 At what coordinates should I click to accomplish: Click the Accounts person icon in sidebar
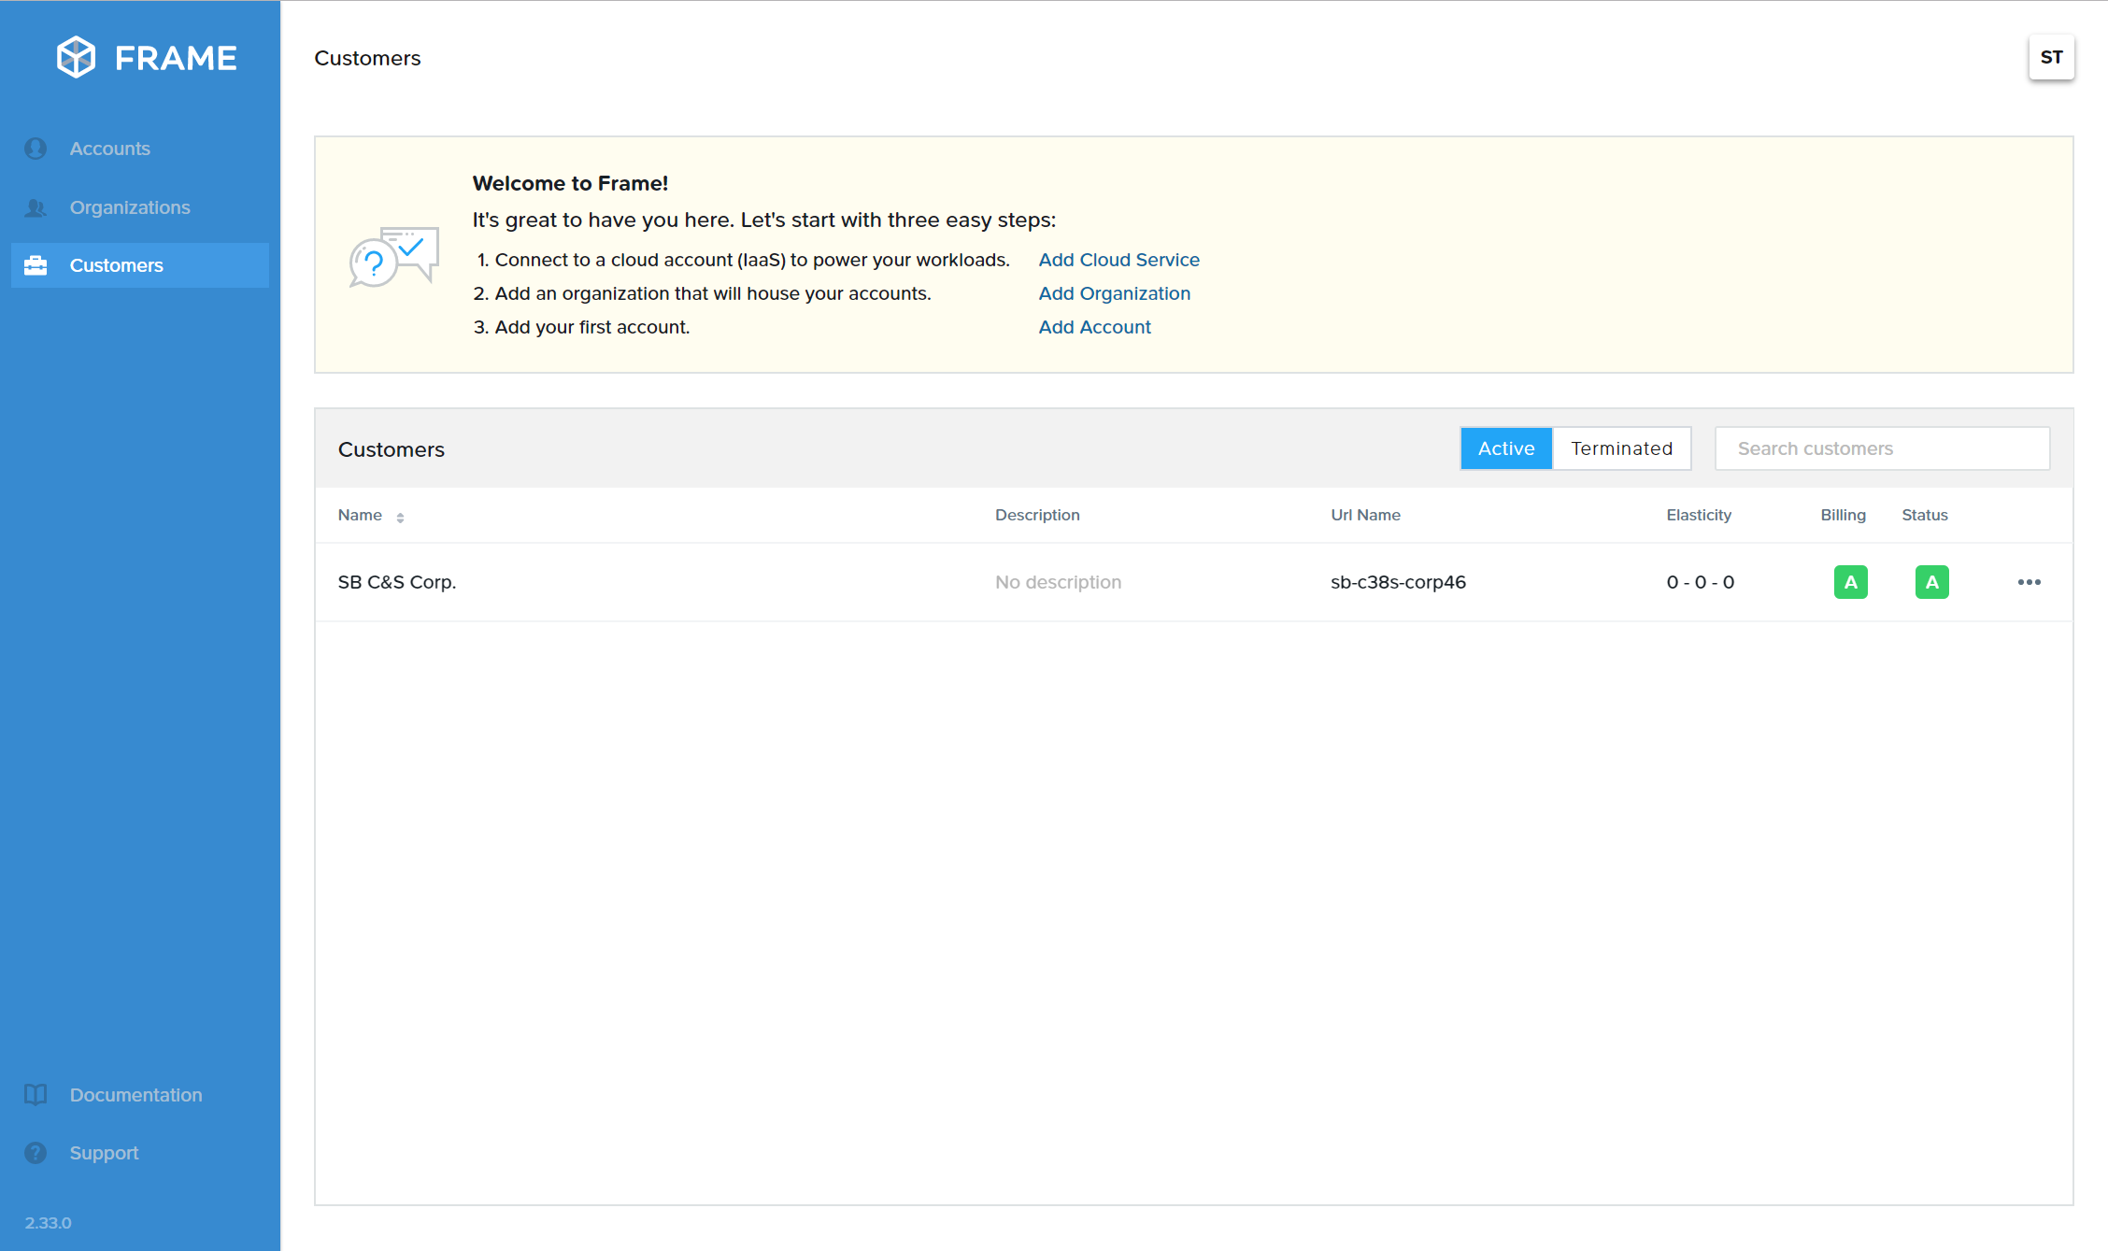pyautogui.click(x=36, y=149)
